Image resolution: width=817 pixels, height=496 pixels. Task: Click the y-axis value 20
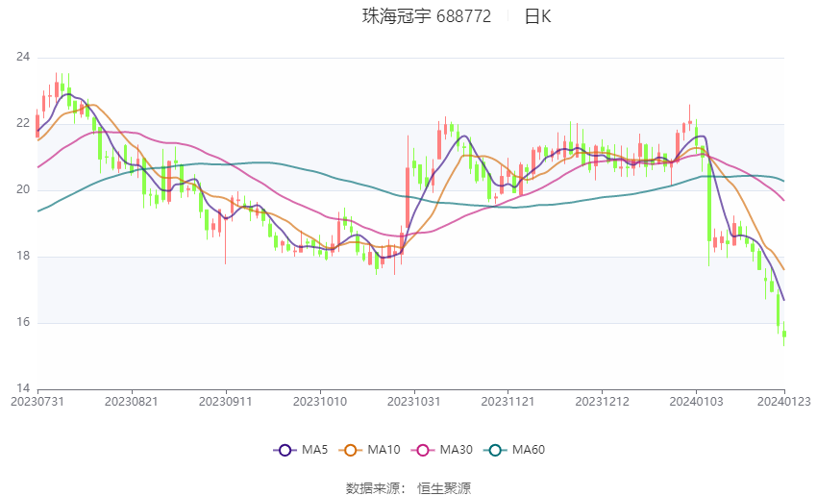pyautogui.click(x=23, y=189)
